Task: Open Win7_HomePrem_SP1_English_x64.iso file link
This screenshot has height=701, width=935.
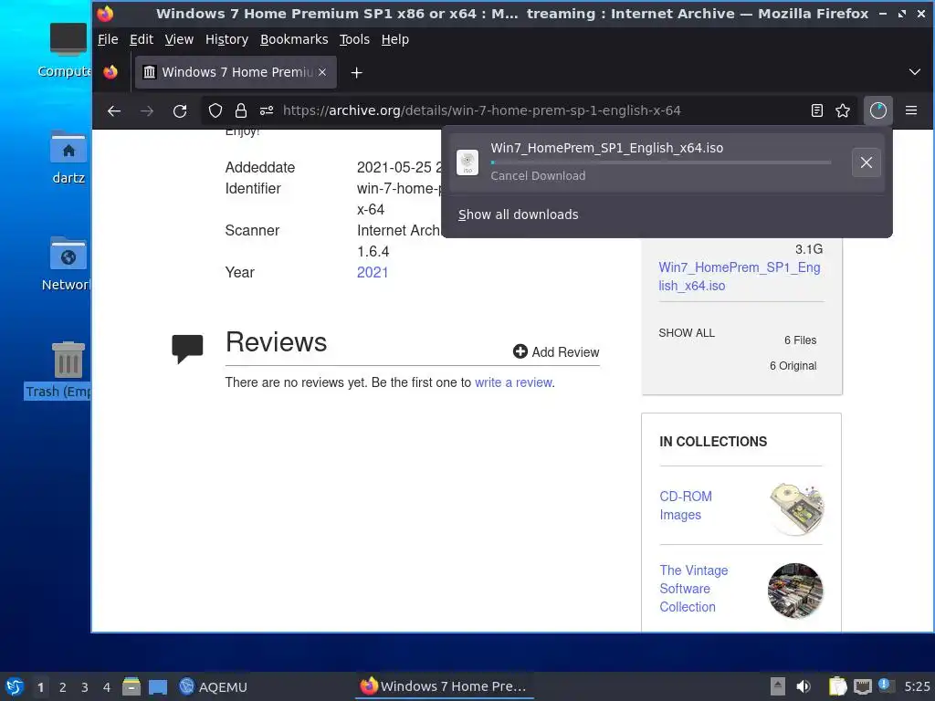Action: pos(739,277)
